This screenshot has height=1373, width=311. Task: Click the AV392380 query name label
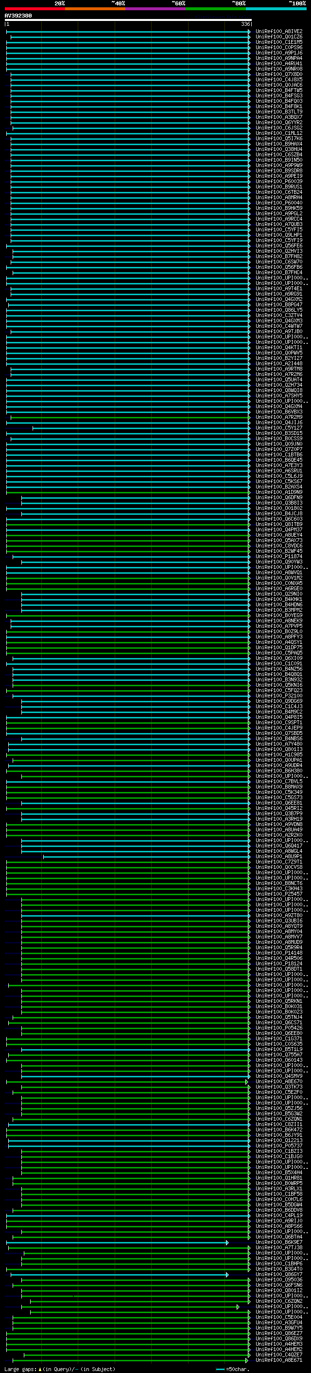[x=18, y=16]
